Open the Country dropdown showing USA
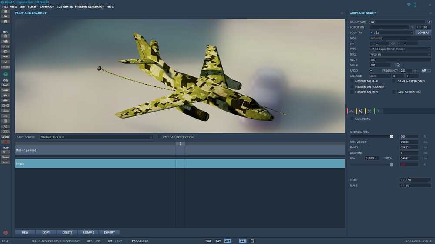This screenshot has width=435, height=244. pos(391,33)
